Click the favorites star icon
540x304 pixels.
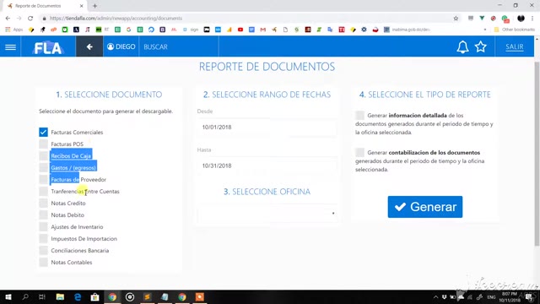[481, 46]
